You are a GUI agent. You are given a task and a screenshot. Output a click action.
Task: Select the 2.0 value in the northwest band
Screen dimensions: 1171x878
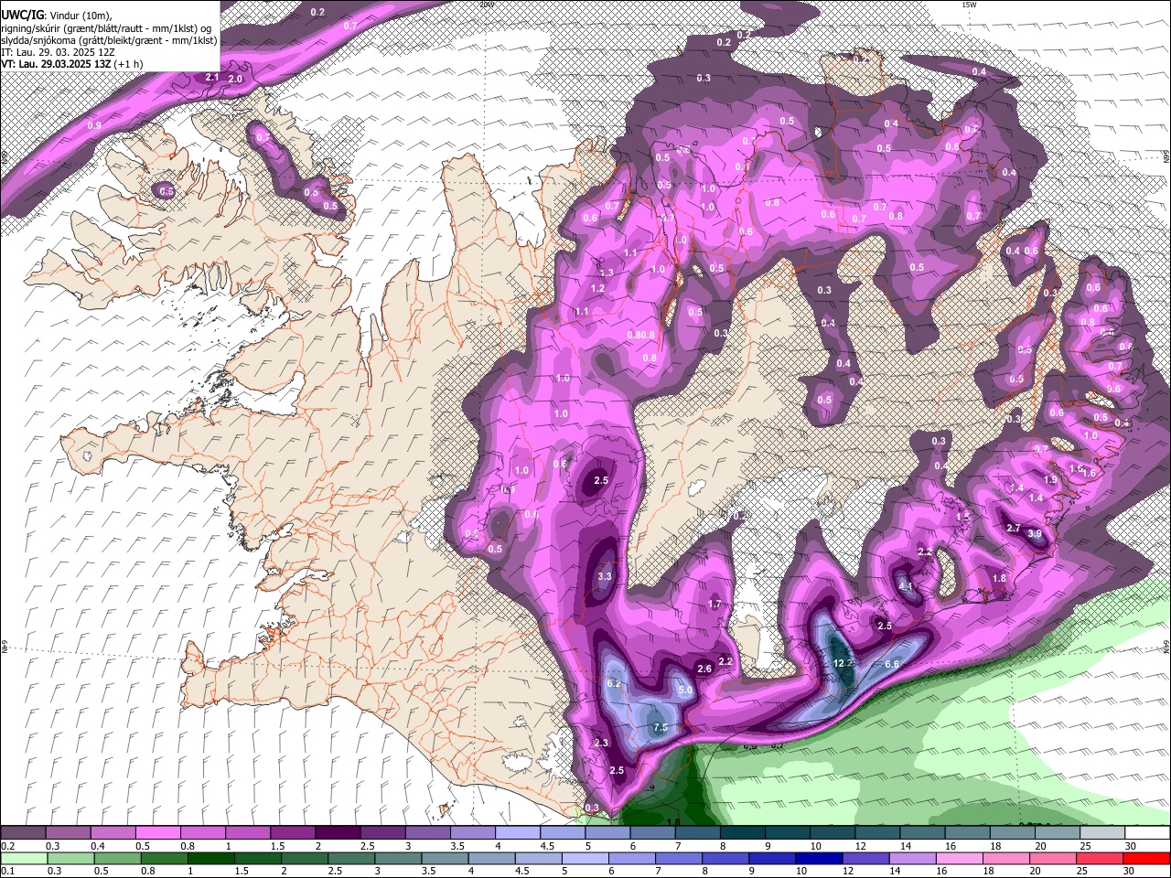click(234, 80)
